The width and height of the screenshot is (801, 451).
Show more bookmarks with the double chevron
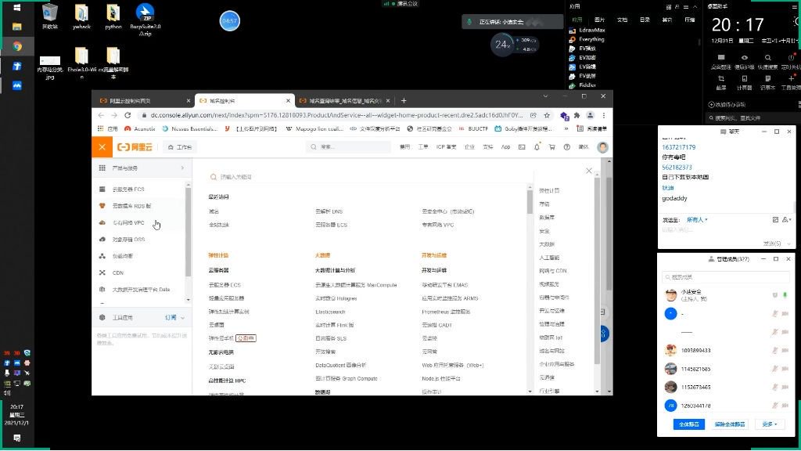click(x=566, y=129)
